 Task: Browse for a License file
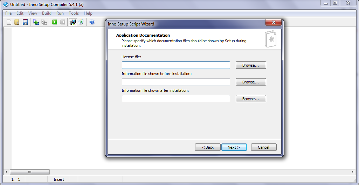[x=251, y=65]
